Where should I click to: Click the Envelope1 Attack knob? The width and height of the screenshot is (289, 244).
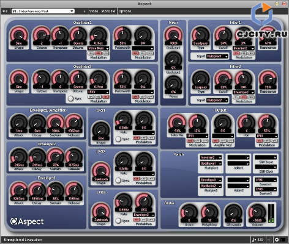(x=19, y=123)
